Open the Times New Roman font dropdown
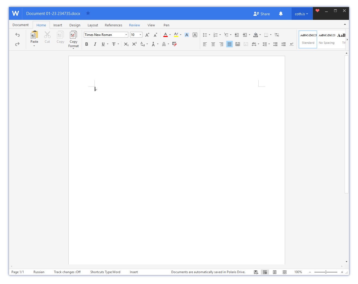The image size is (358, 284). [x=126, y=35]
